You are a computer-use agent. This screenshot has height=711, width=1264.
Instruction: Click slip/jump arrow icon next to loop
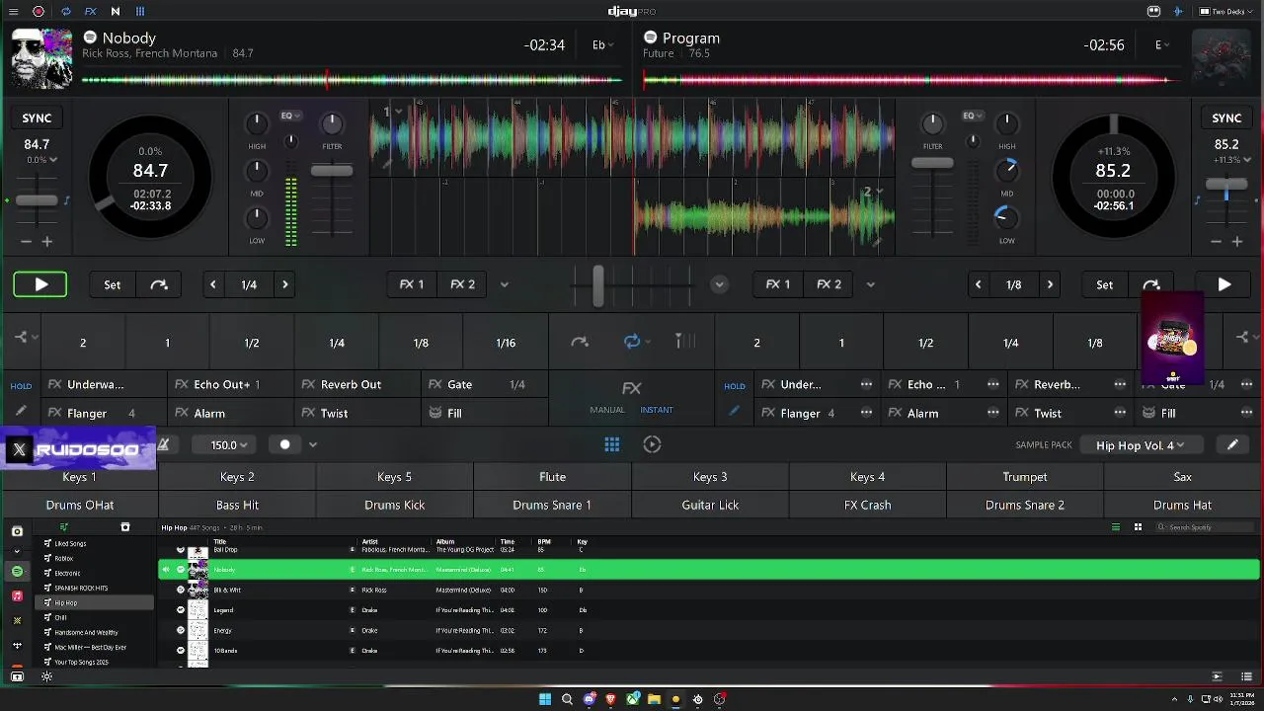coord(580,342)
